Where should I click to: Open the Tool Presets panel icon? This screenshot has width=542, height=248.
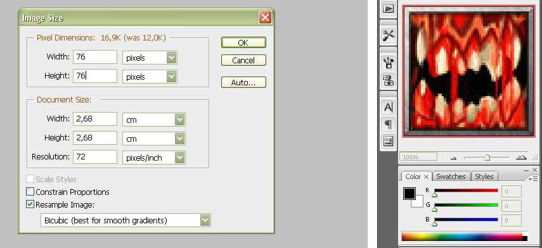pyautogui.click(x=389, y=35)
